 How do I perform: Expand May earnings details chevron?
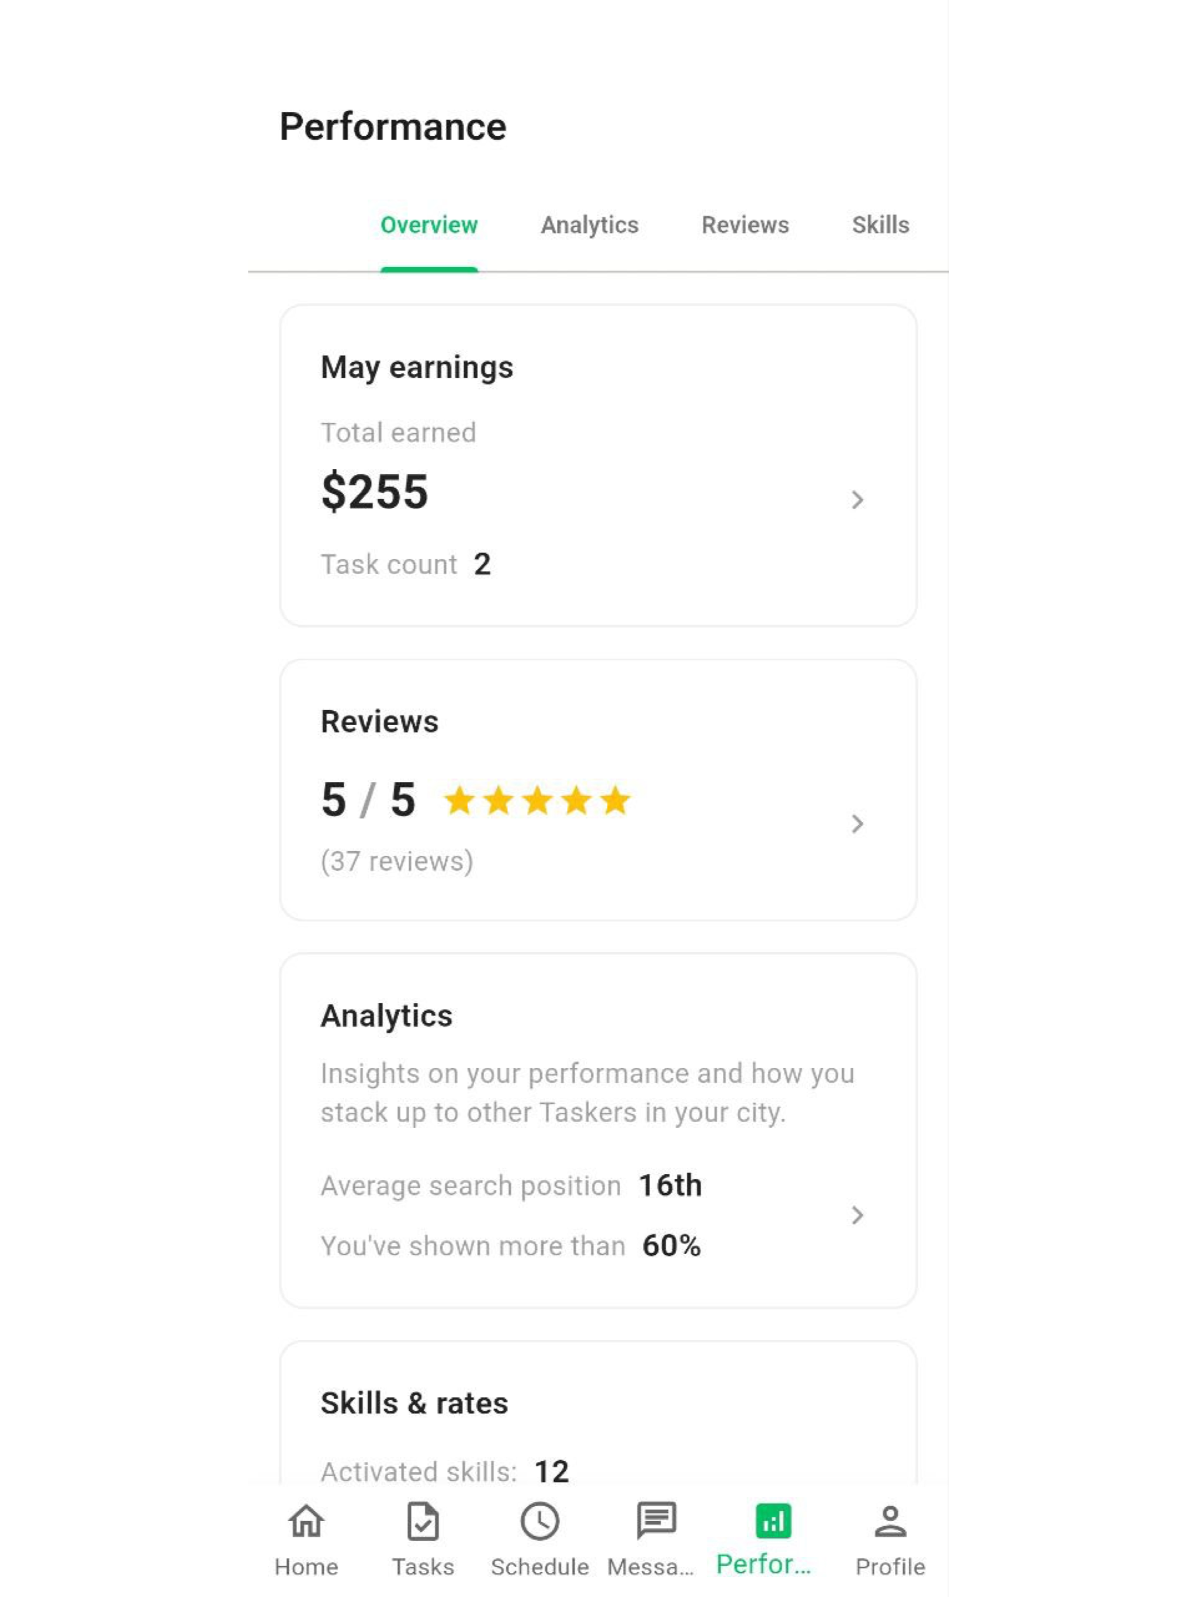pos(857,500)
